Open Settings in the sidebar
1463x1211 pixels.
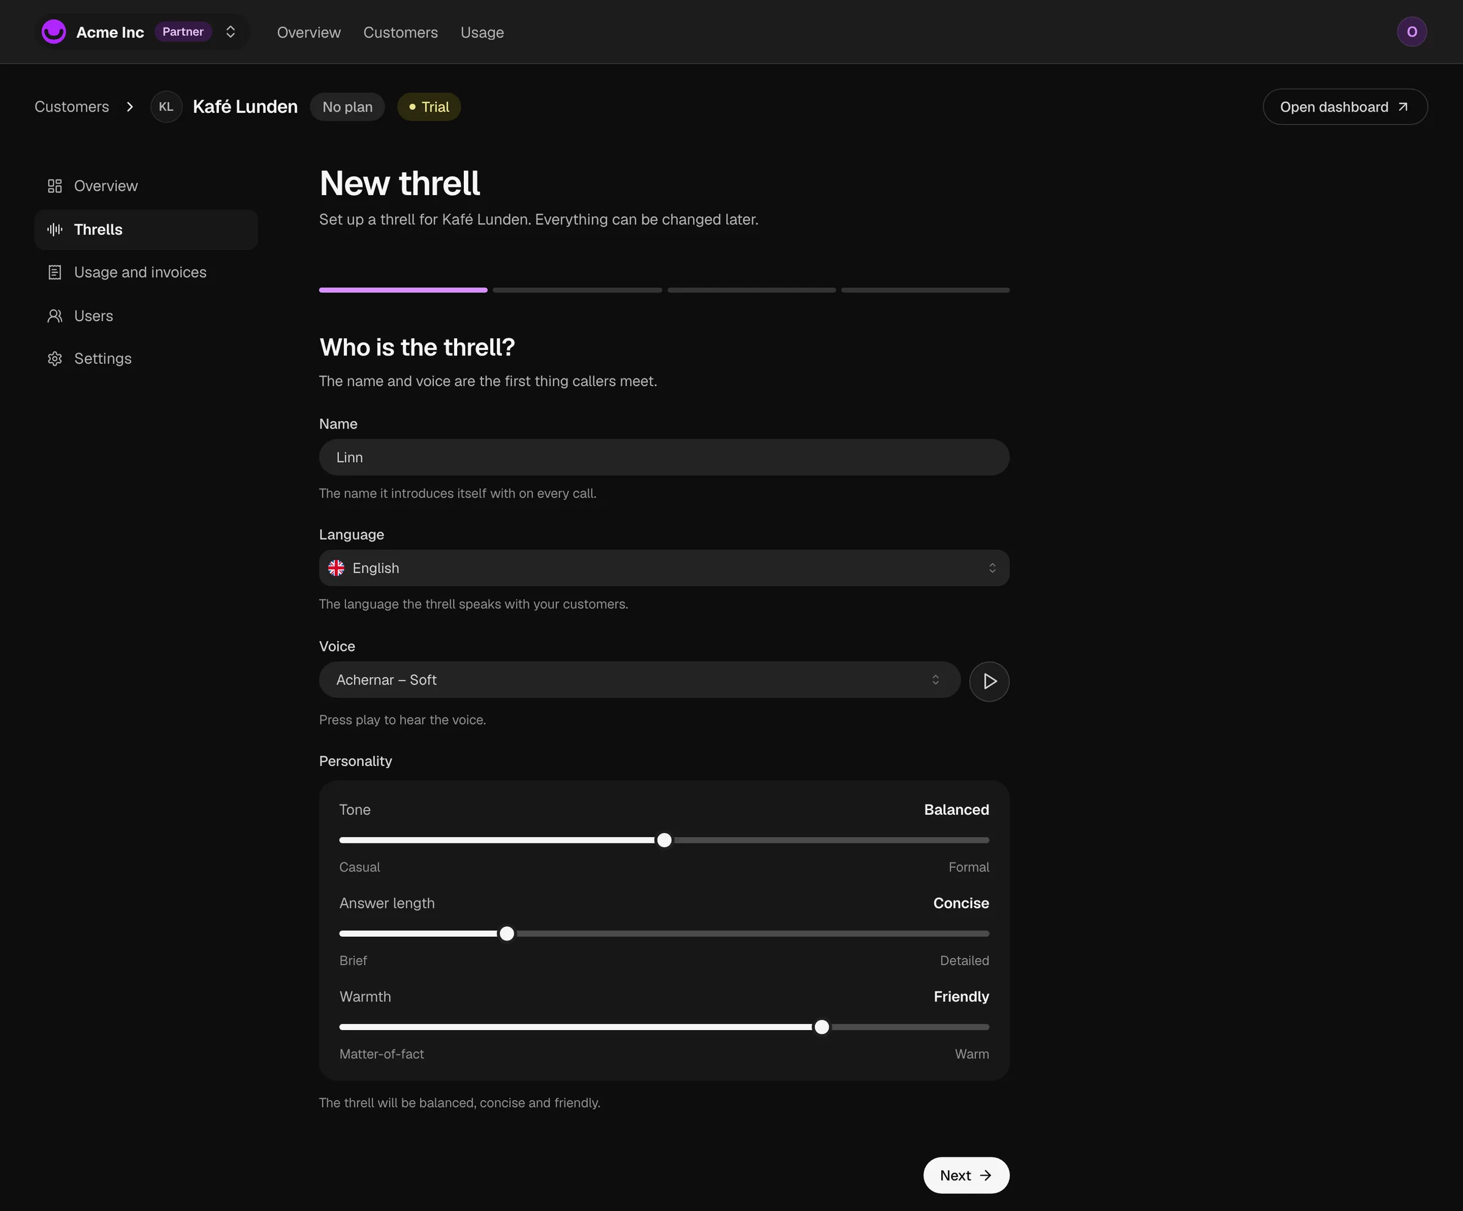146,358
